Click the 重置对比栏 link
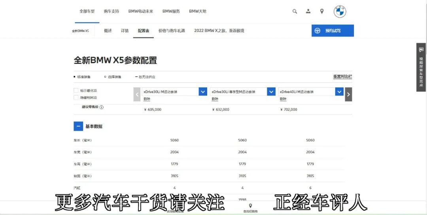Screen dimensions: 427x215 [342, 76]
